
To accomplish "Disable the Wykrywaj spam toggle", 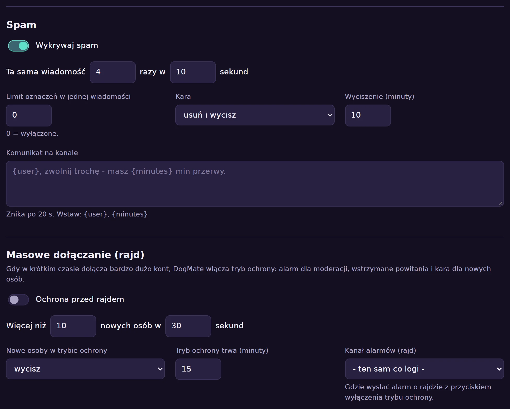I will pos(18,46).
